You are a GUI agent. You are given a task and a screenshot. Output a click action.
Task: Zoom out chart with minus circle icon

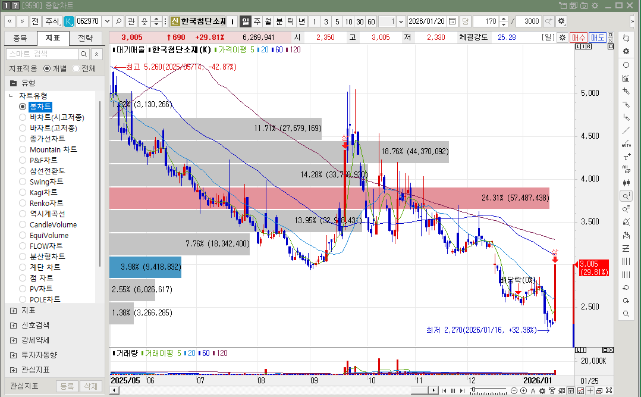(514, 391)
